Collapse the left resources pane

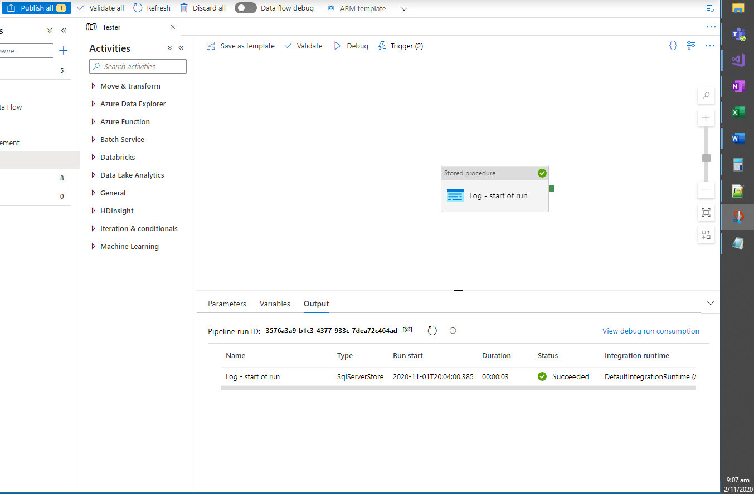(64, 31)
